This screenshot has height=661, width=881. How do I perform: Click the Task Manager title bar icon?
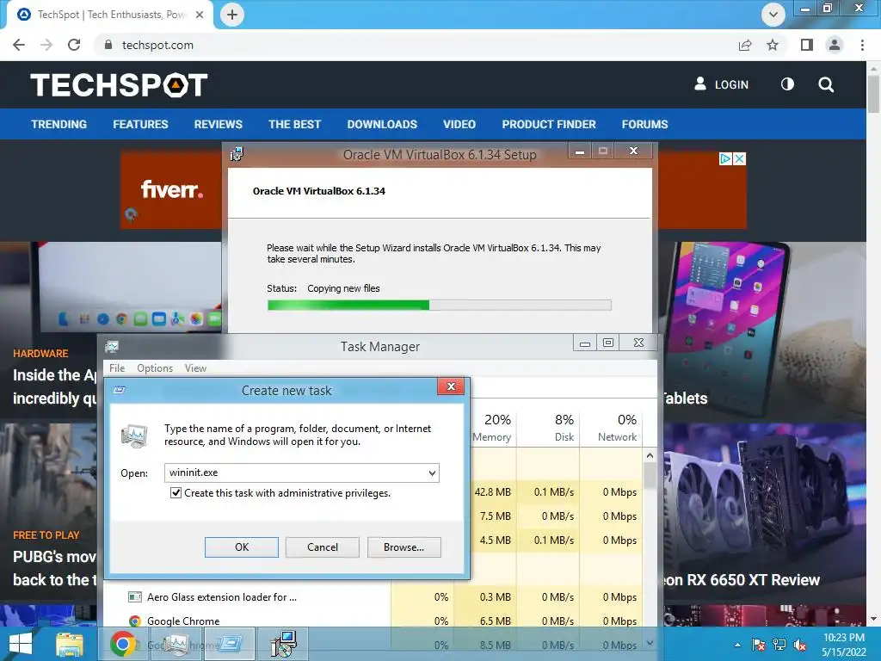pos(112,346)
